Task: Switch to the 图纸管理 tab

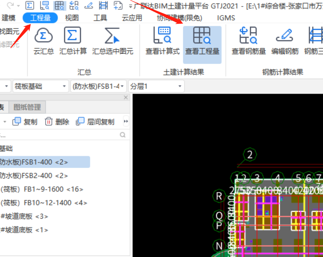Action: pyautogui.click(x=27, y=107)
